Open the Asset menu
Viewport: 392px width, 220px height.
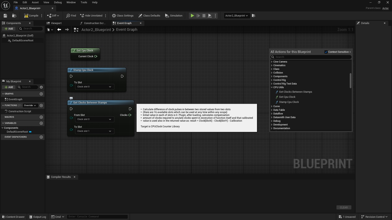point(35,2)
